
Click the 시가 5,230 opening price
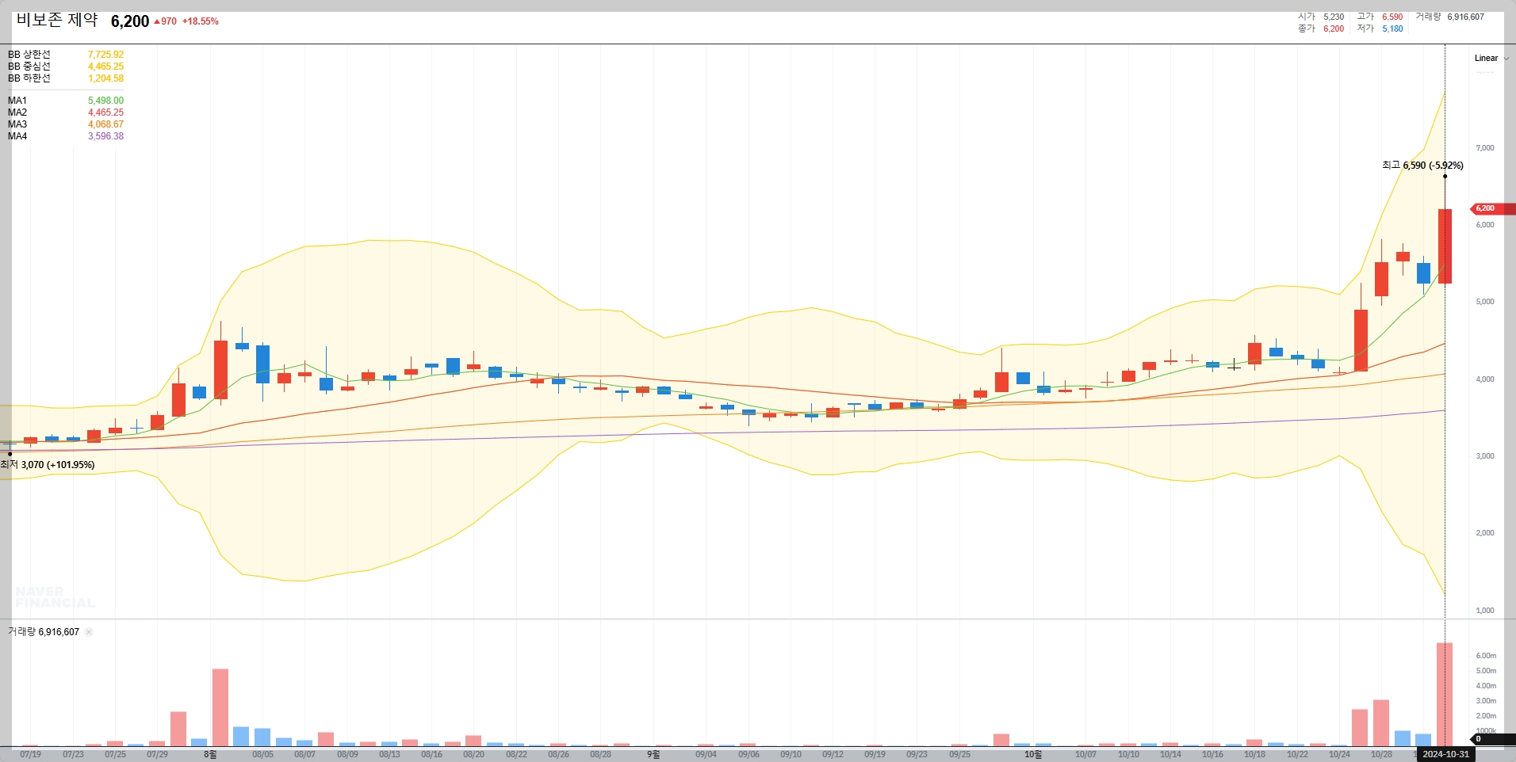[1321, 17]
